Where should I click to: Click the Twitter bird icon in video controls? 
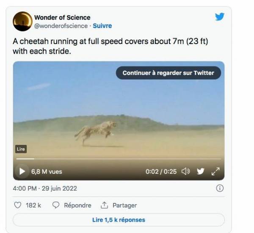pos(200,172)
